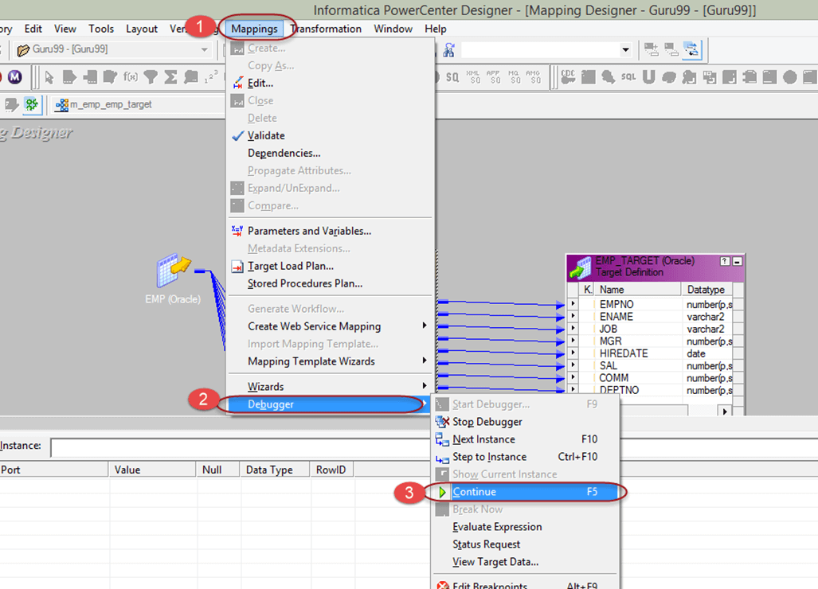Screen dimensions: 818x589
Task: Click the COMM row in EMP_TARGET
Action: pyautogui.click(x=651, y=378)
